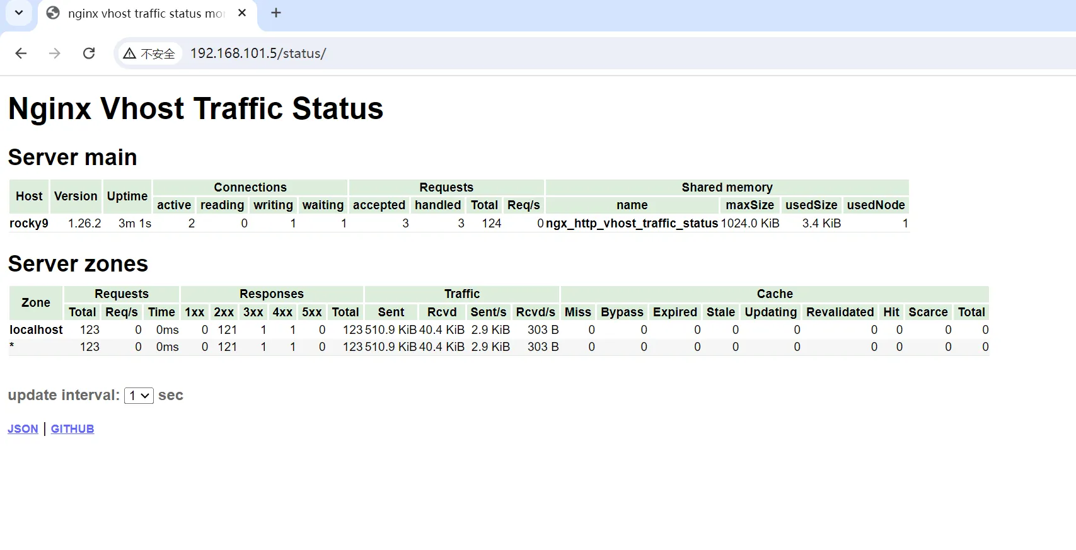Select the version value '1.26.2'
Screen dimensions: 1076x550
coord(84,224)
